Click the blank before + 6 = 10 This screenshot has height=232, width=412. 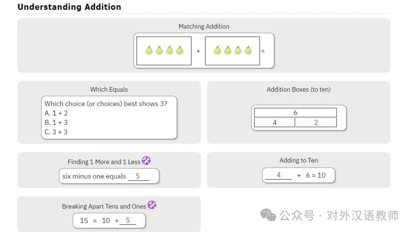[x=279, y=175]
